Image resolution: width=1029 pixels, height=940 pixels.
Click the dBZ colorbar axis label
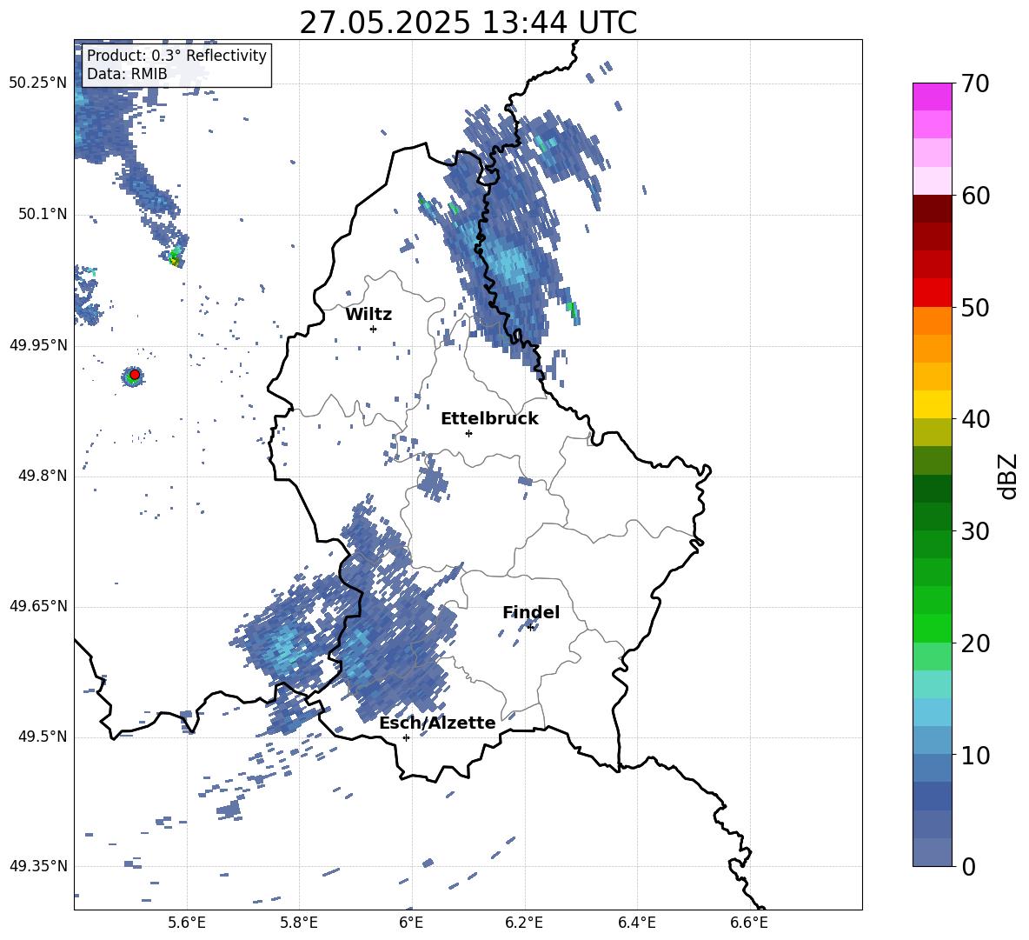coord(1009,476)
